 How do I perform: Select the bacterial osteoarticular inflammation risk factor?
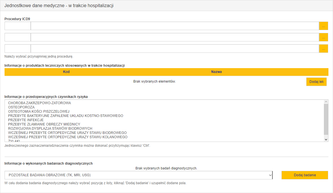pyautogui.click(x=65, y=116)
